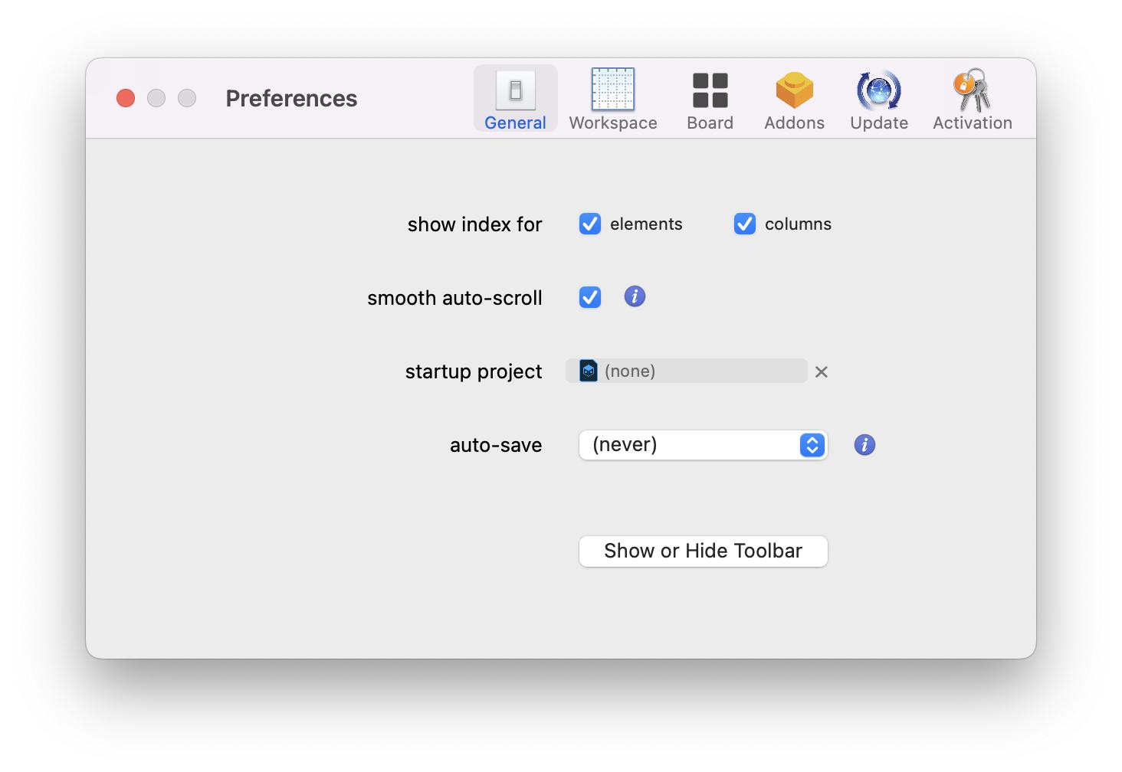Open the Activation keys icon

point(972,90)
